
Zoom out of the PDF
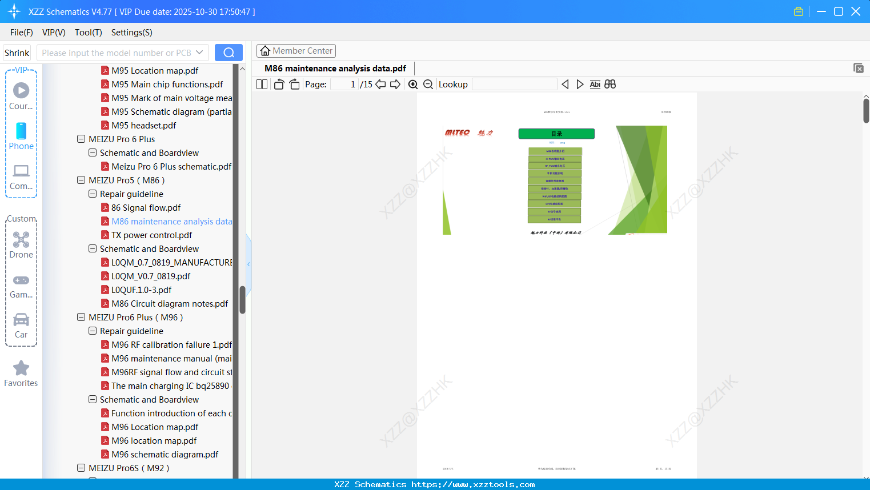pyautogui.click(x=428, y=85)
